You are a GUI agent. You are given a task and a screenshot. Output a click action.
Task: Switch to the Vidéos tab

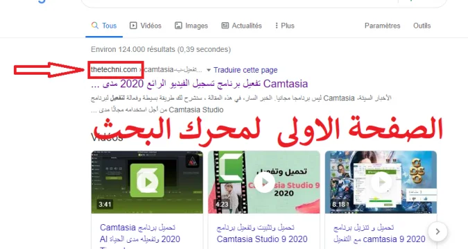tap(146, 26)
